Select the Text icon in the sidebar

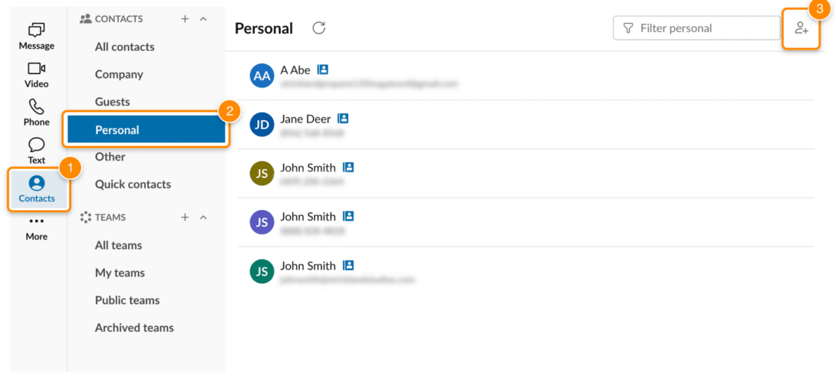(x=36, y=143)
